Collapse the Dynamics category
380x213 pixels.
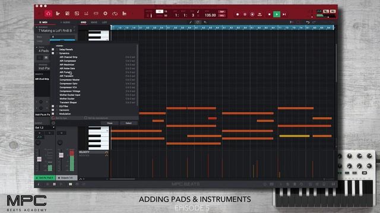[53, 53]
